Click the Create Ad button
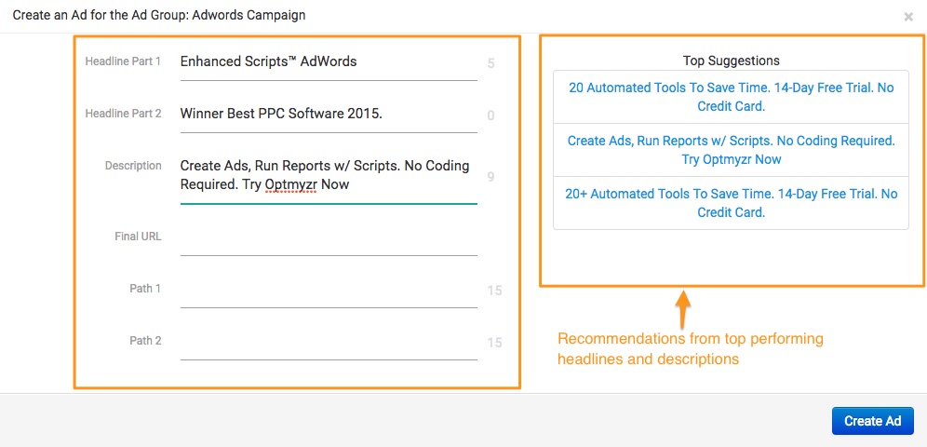Image resolution: width=927 pixels, height=447 pixels. 873,421
